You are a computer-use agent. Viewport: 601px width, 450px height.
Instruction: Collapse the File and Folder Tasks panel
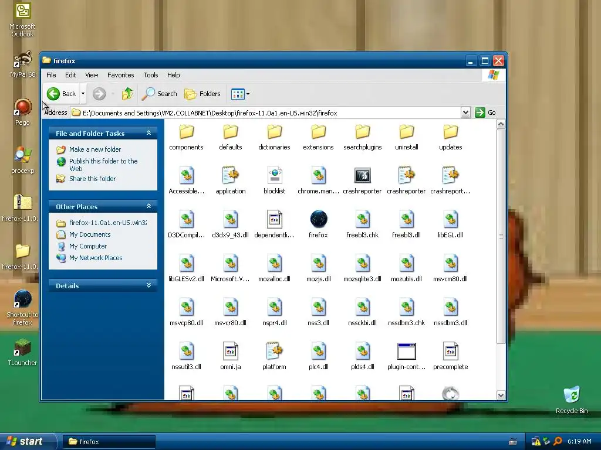click(x=148, y=133)
